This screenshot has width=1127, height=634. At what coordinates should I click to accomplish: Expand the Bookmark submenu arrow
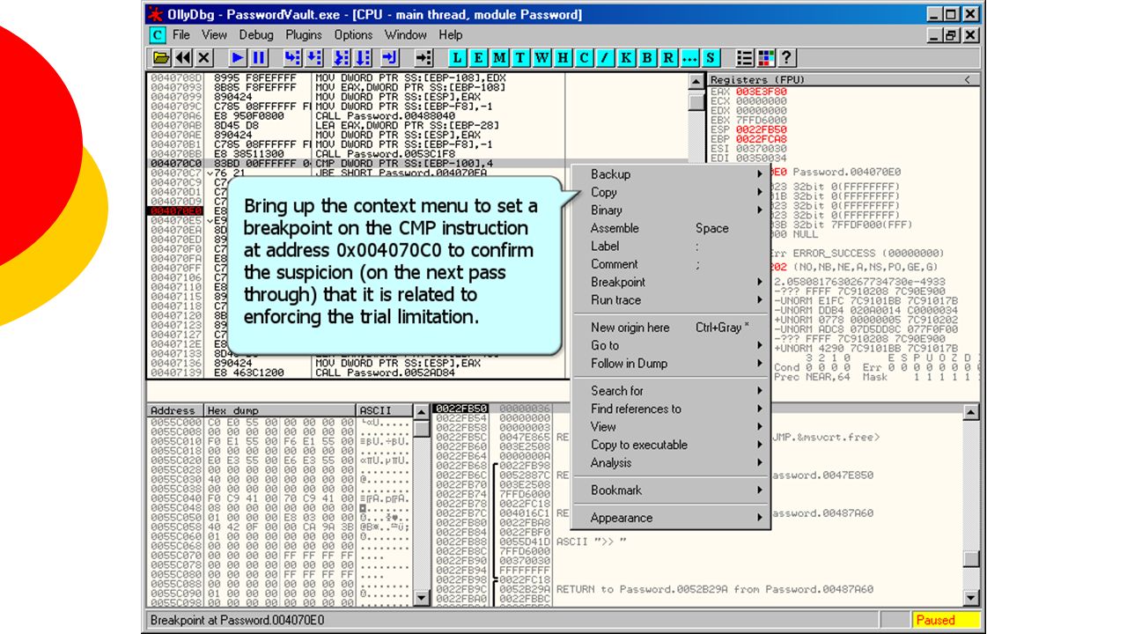pos(760,490)
